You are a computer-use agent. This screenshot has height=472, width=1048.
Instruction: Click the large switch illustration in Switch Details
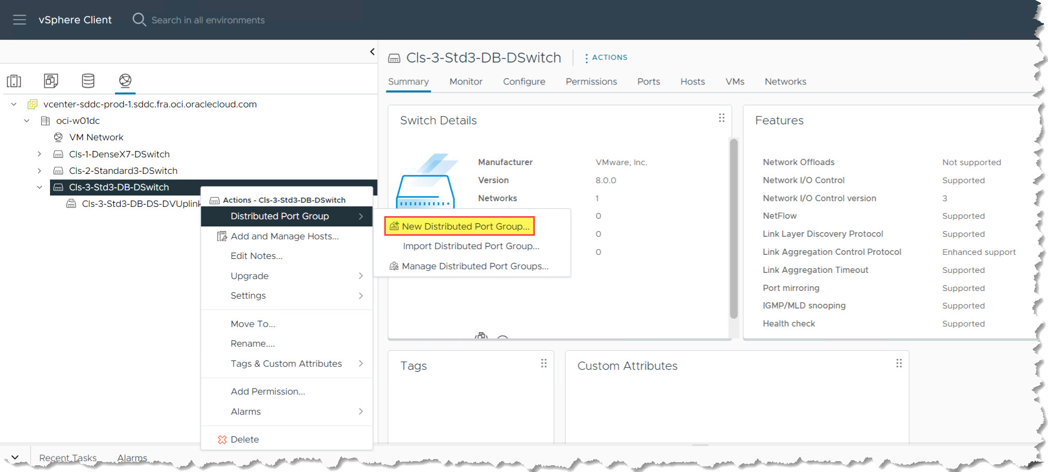426,181
